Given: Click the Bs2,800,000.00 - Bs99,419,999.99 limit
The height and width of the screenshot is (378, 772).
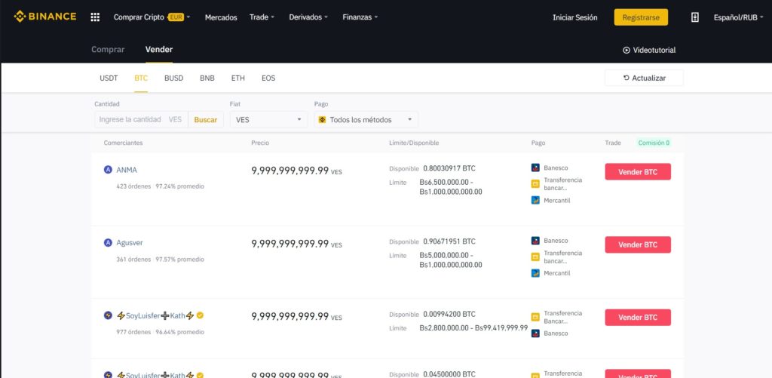Looking at the screenshot, I should pyautogui.click(x=473, y=327).
